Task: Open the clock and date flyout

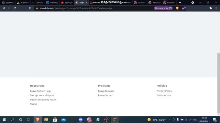Action: (x=205, y=120)
